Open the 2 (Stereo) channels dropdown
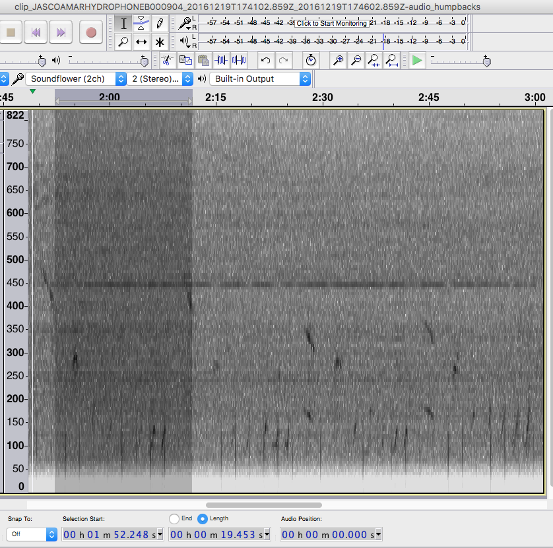Screen dimensions: 553x548 click(x=161, y=79)
